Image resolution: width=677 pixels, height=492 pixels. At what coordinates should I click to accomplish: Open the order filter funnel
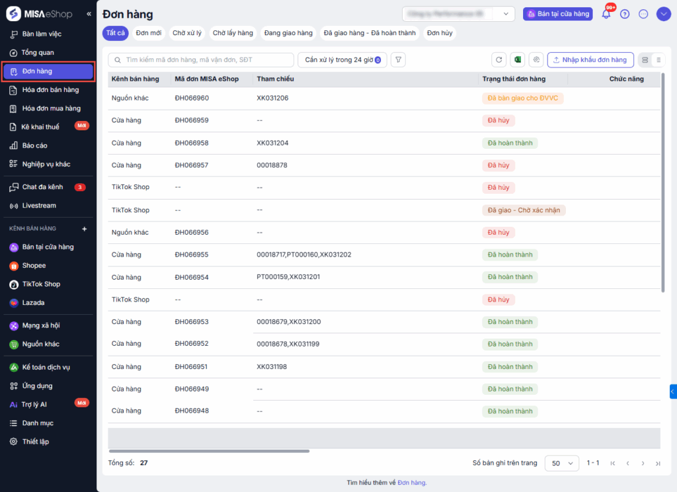point(398,60)
